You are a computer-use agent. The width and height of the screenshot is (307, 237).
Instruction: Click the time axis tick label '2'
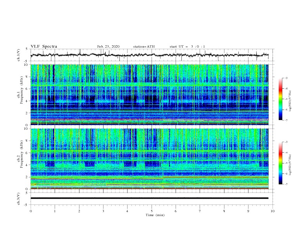[x=79, y=211]
